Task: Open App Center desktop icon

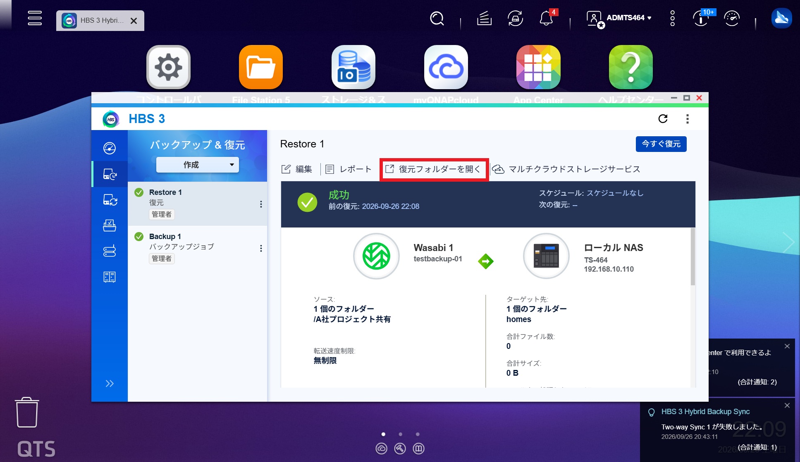Action: click(538, 67)
